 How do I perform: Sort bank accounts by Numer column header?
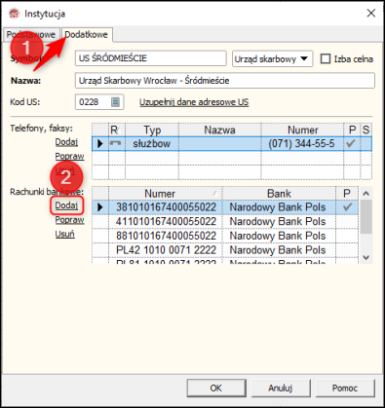(165, 194)
